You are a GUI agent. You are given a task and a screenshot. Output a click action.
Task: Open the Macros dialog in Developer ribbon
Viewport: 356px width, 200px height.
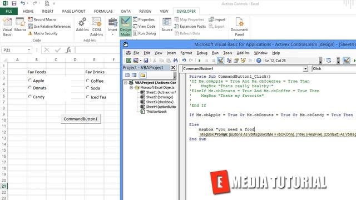point(20,24)
